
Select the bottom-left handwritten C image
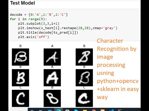coord(20,98)
